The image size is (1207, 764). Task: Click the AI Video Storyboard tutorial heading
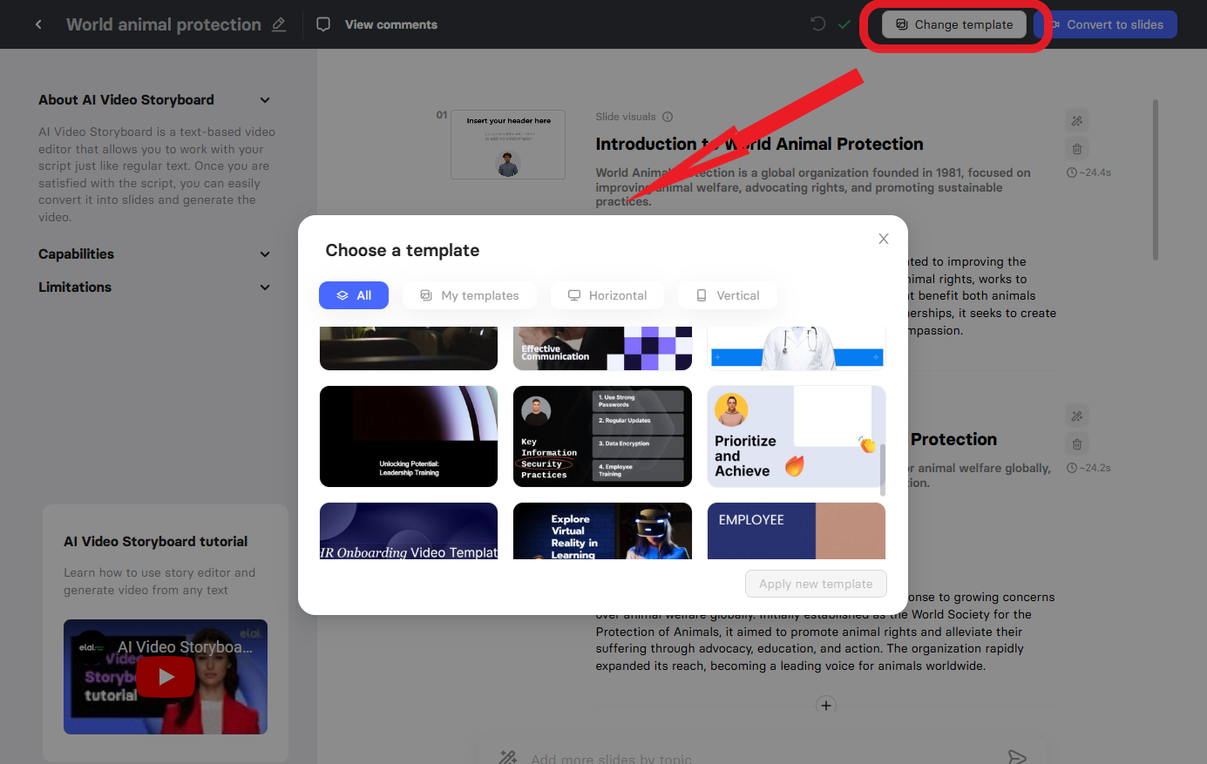[156, 542]
